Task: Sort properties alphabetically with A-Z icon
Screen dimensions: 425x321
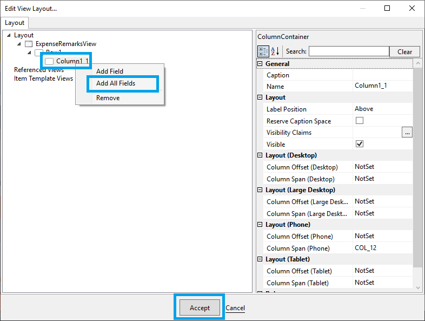Action: click(275, 51)
